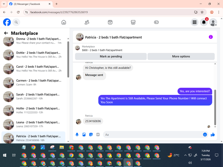Viewport: 223px width, 167px height.
Task: Select the Messenger | Facebook tab
Action: tap(29, 4)
